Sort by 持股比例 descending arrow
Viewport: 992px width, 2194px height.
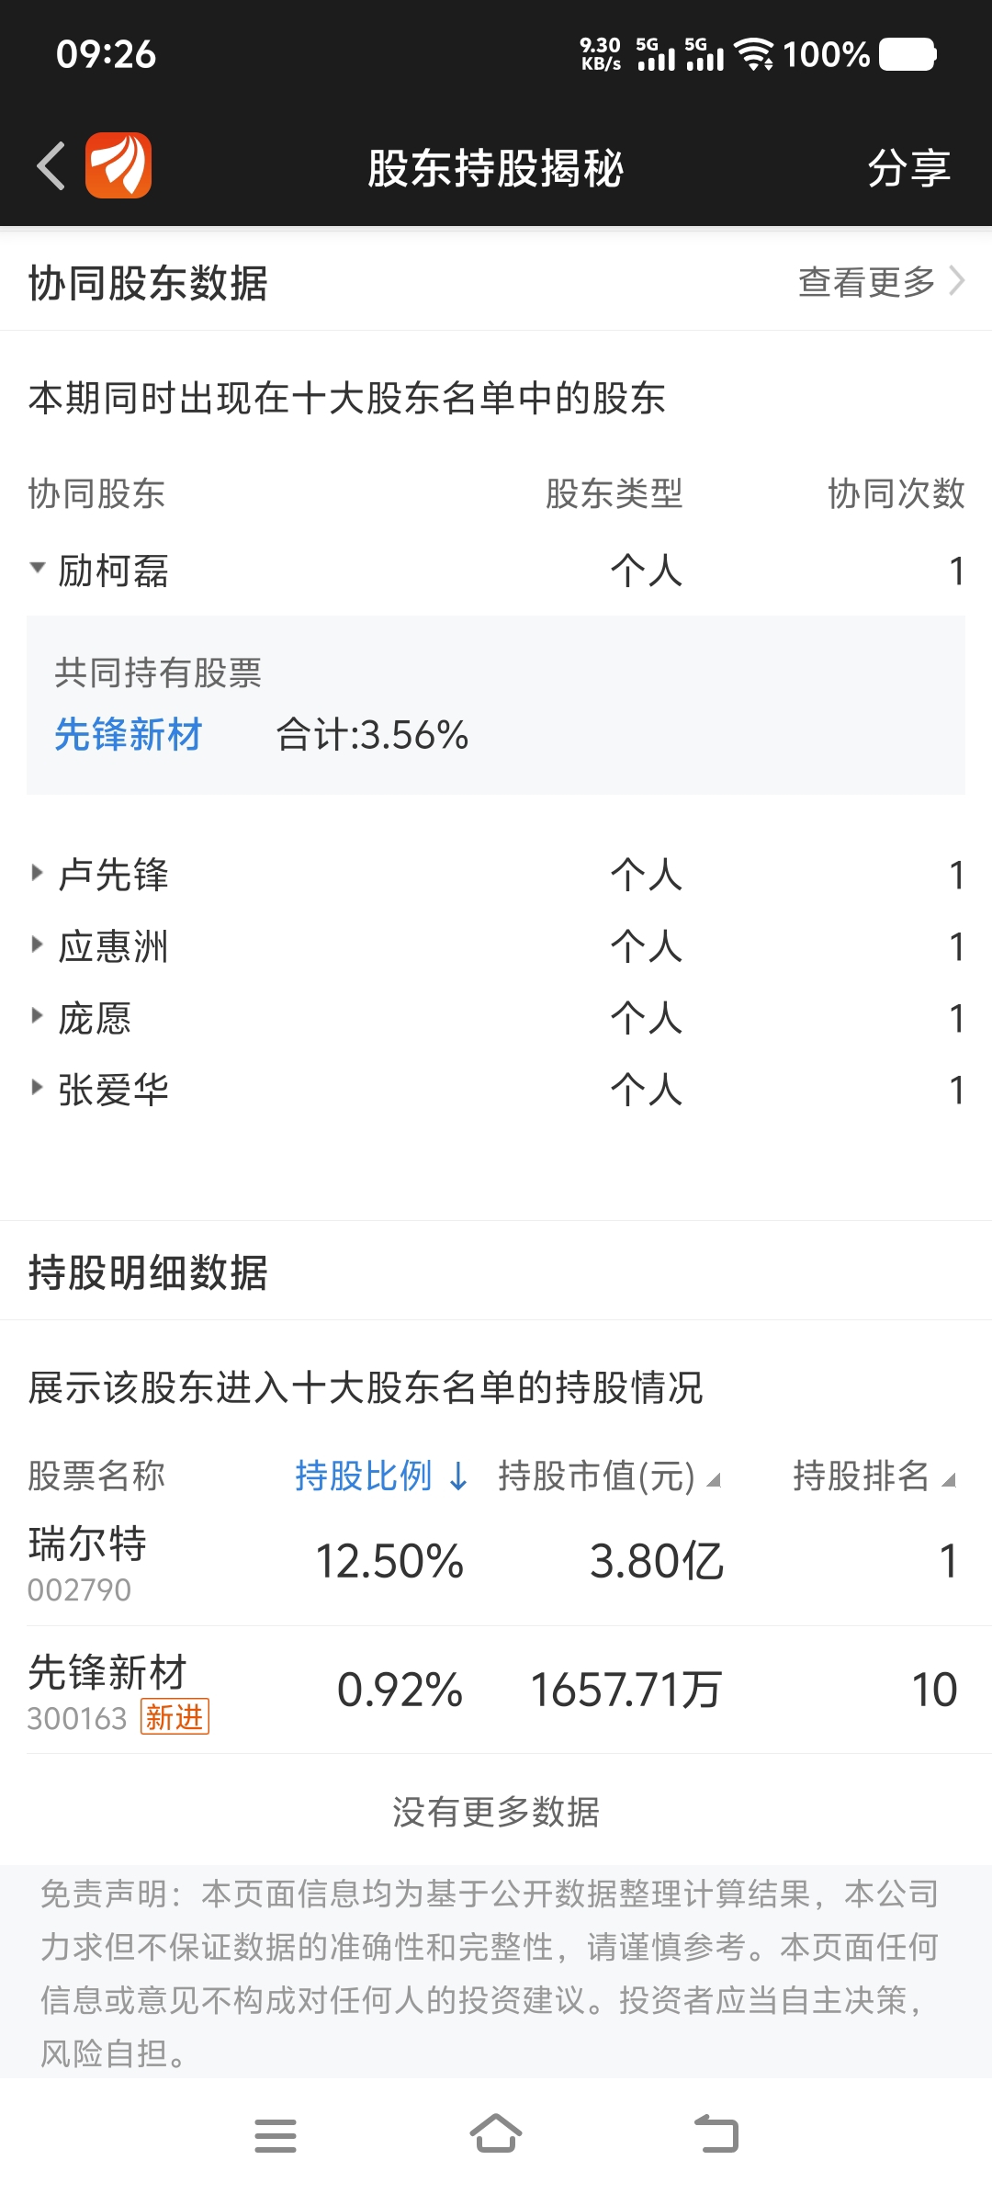click(458, 1476)
